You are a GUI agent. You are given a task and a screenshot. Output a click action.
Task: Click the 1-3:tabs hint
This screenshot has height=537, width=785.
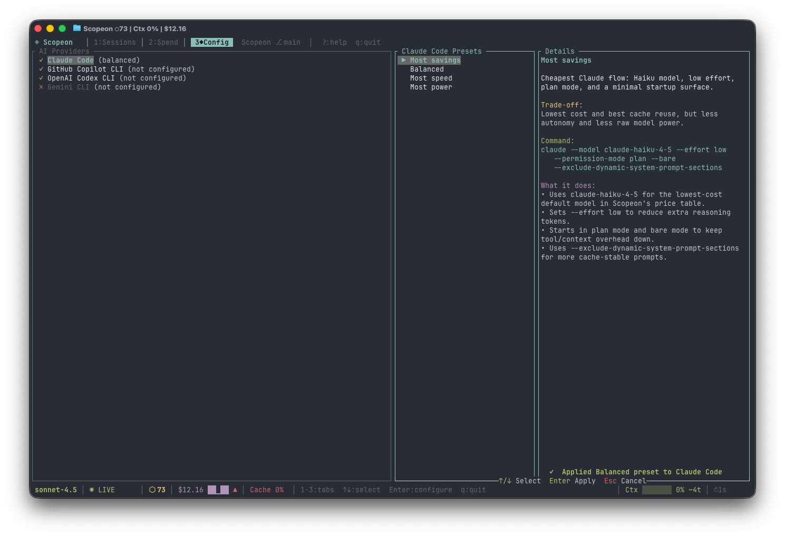coord(317,490)
